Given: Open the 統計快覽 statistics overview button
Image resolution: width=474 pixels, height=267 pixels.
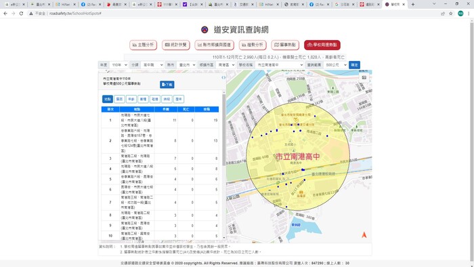Looking at the screenshot, I should point(175,45).
